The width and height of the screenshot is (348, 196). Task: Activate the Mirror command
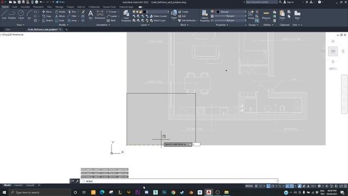(x=60, y=16)
